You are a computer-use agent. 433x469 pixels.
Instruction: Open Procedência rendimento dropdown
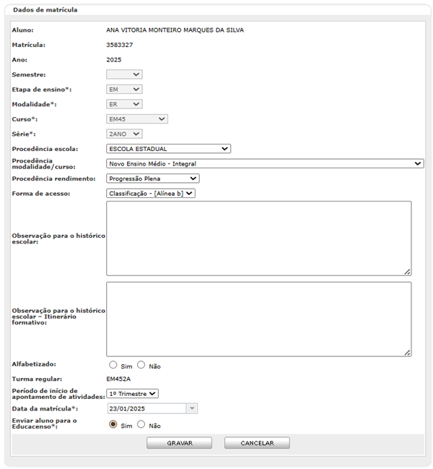click(152, 178)
